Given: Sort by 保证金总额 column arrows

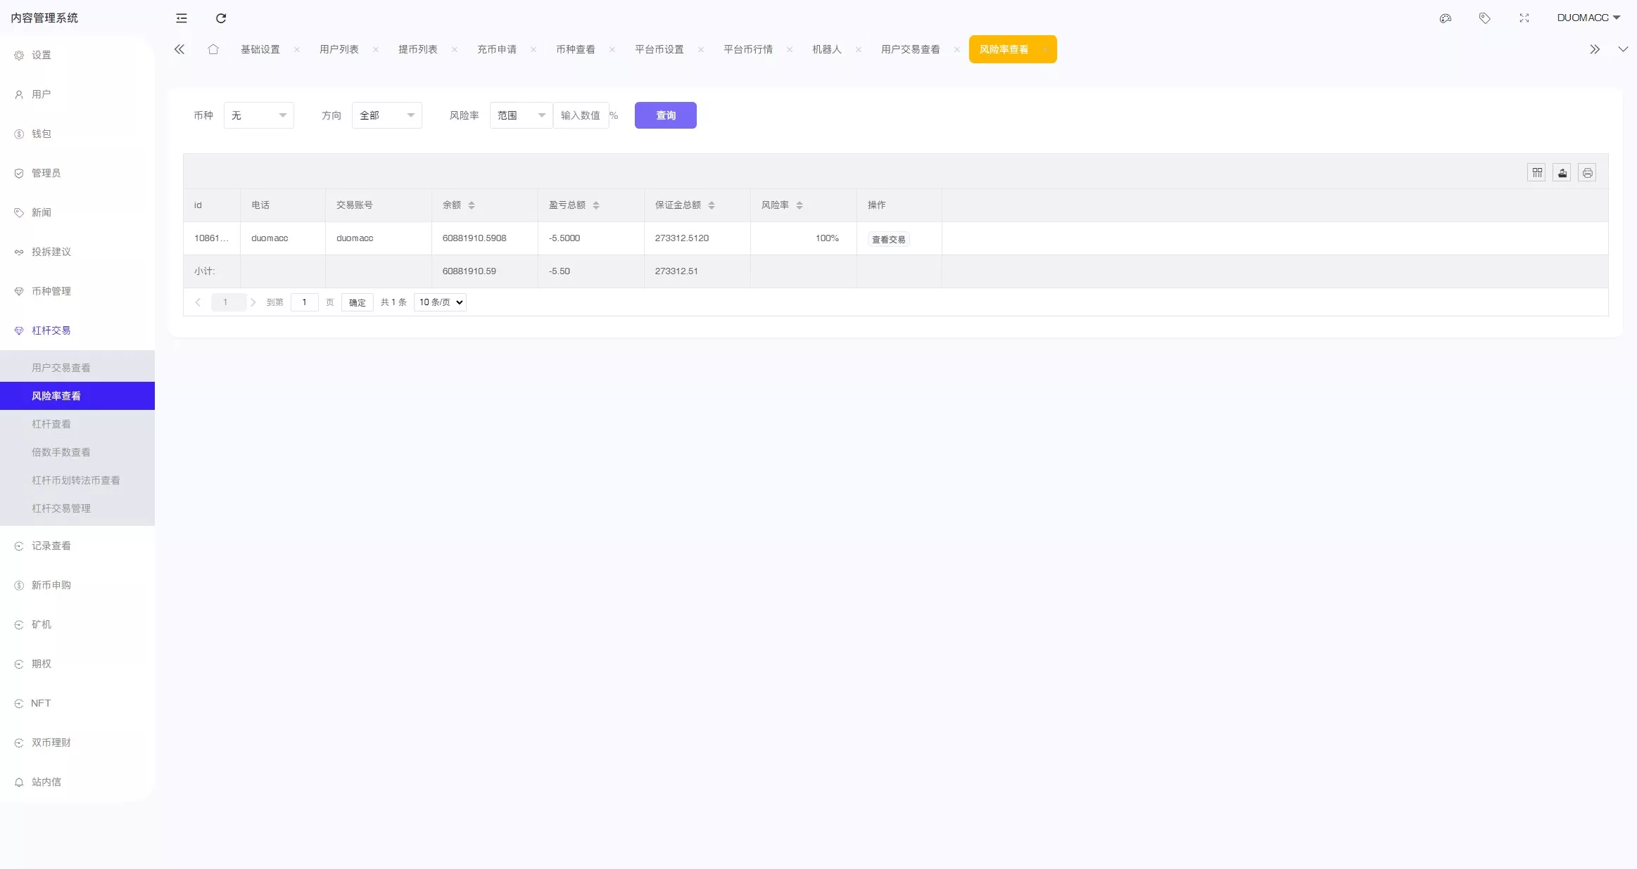Looking at the screenshot, I should [x=712, y=205].
